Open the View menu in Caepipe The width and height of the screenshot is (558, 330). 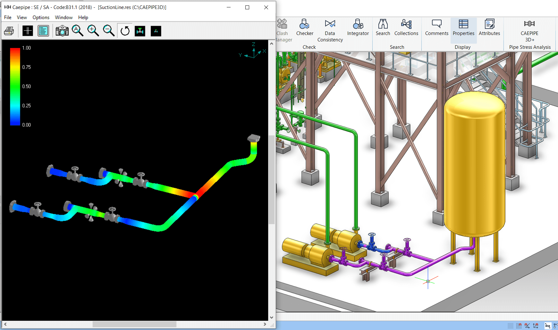click(x=22, y=17)
